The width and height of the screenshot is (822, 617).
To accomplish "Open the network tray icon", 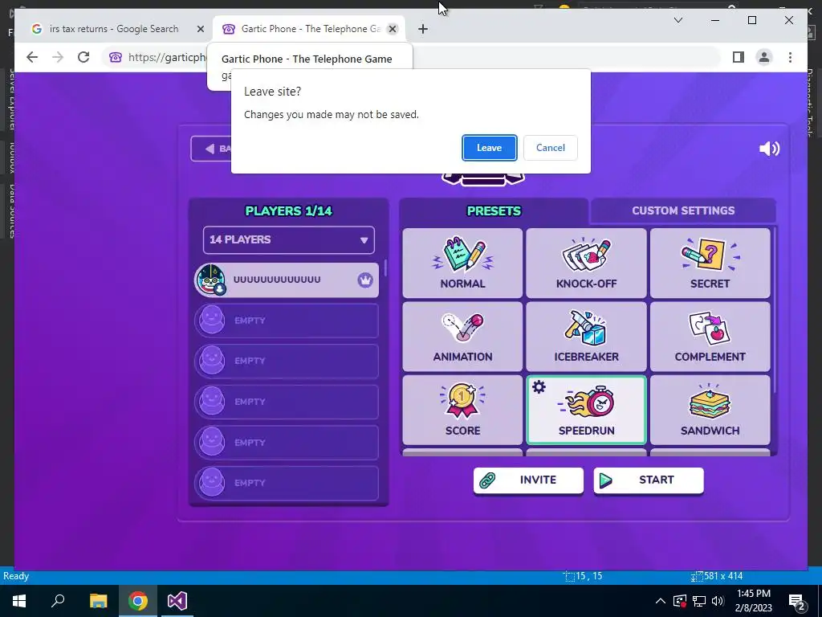I will point(699,601).
